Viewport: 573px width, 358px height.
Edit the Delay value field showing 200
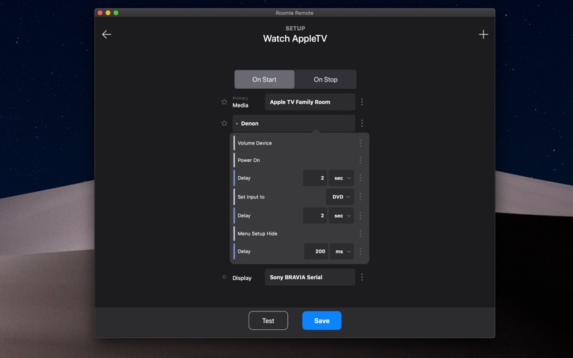click(x=316, y=251)
